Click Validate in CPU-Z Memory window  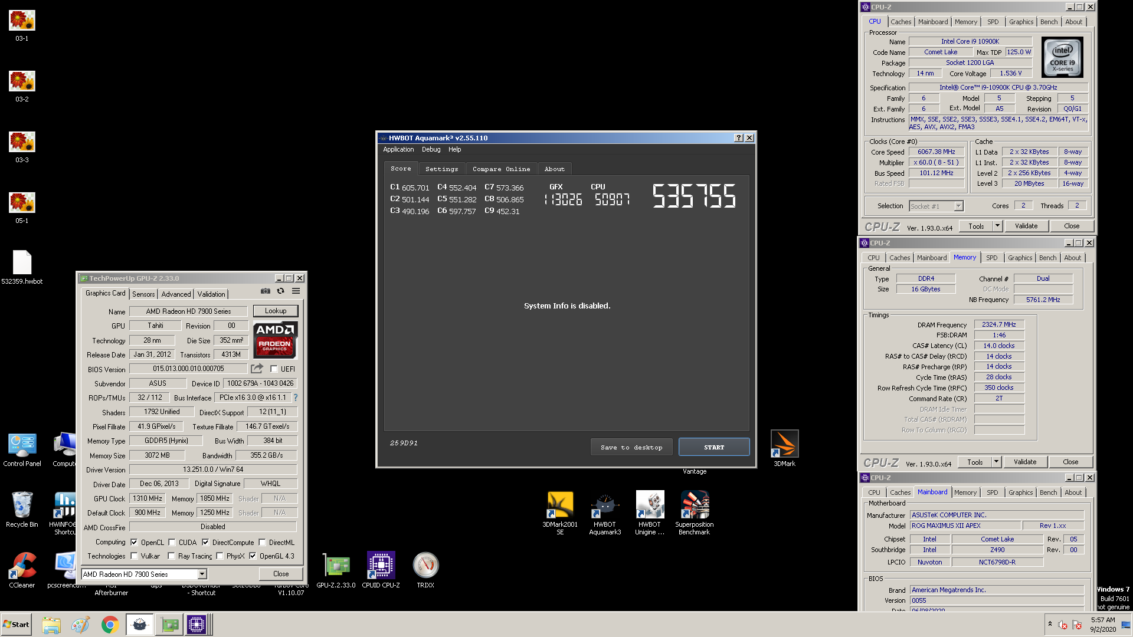coord(1025,462)
